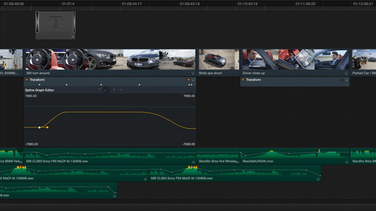Select the Parked Car video clip
This screenshot has width=376, height=211.
point(363,63)
